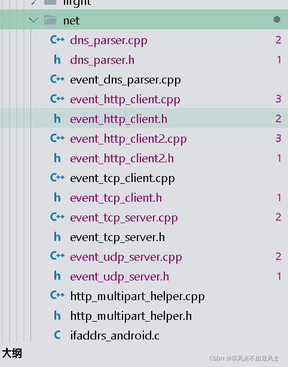Image resolution: width=288 pixels, height=367 pixels.
Task: Open event_tcp_server.cpp file
Action: (x=124, y=218)
